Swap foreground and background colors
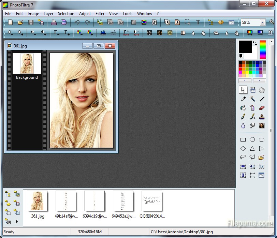Screen dimensions: 277x238 (255, 44)
